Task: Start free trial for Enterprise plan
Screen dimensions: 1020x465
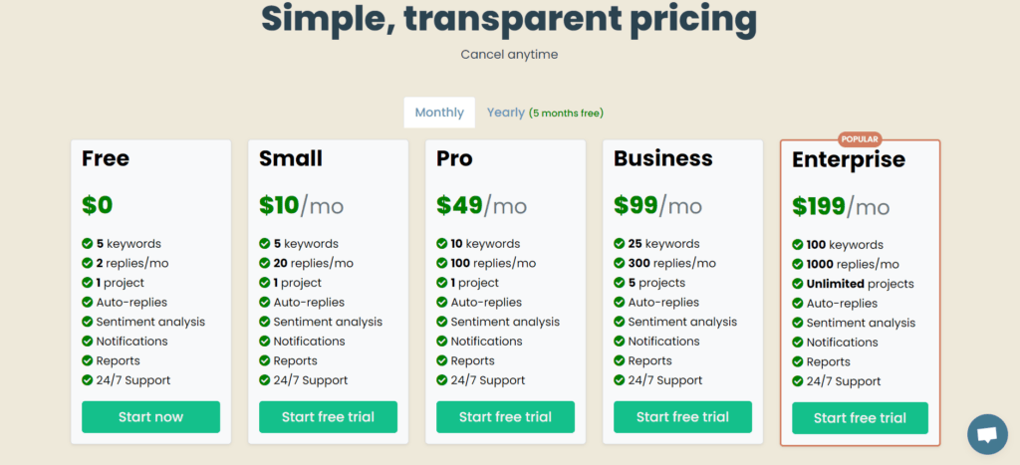Action: coord(860,418)
